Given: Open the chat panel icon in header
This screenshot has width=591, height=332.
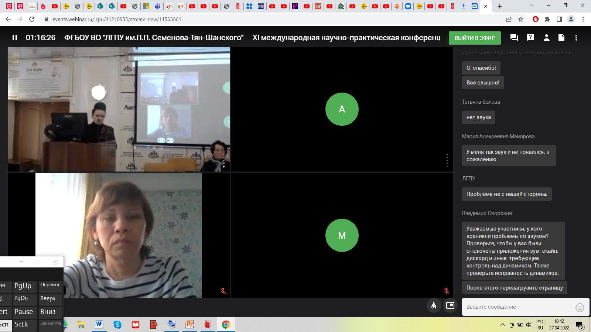Looking at the screenshot, I should point(514,38).
